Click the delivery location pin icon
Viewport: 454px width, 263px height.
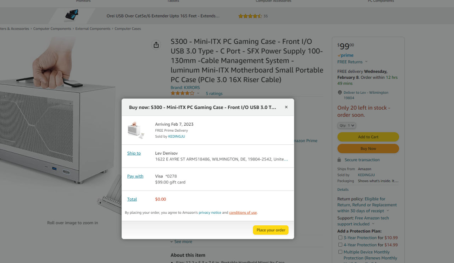tap(340, 93)
